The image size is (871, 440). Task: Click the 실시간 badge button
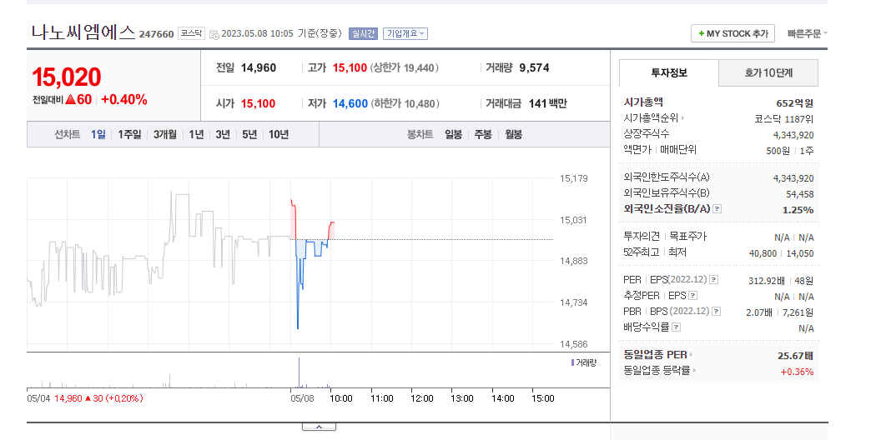(x=363, y=34)
